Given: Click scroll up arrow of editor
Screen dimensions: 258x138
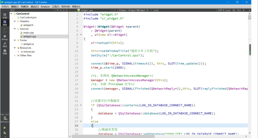Looking at the screenshot, I should click(250, 13).
